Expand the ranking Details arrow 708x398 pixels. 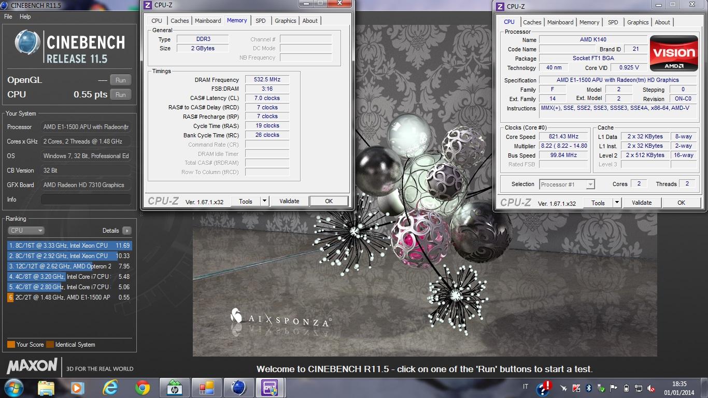pos(127,231)
